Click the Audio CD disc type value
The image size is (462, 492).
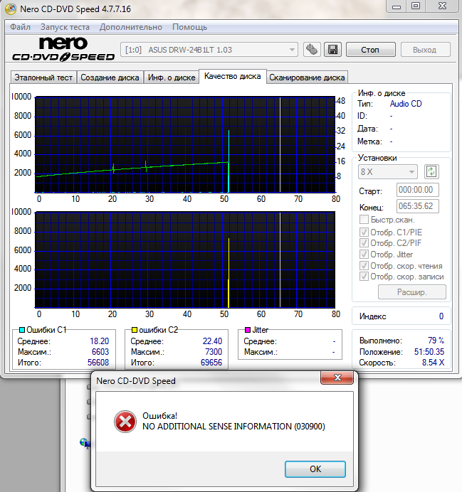coord(406,104)
